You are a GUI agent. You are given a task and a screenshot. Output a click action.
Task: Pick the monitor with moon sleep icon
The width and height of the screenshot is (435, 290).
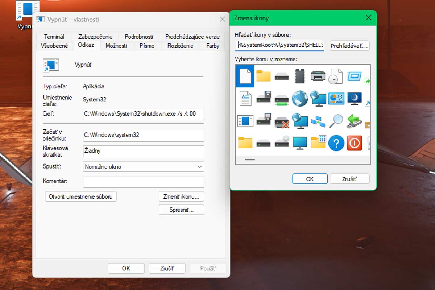point(354,98)
